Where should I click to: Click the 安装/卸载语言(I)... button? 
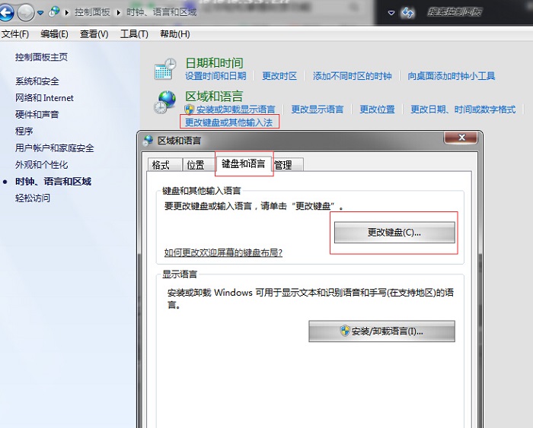point(381,331)
